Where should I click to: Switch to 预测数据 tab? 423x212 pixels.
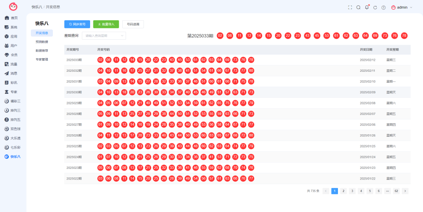click(x=42, y=42)
